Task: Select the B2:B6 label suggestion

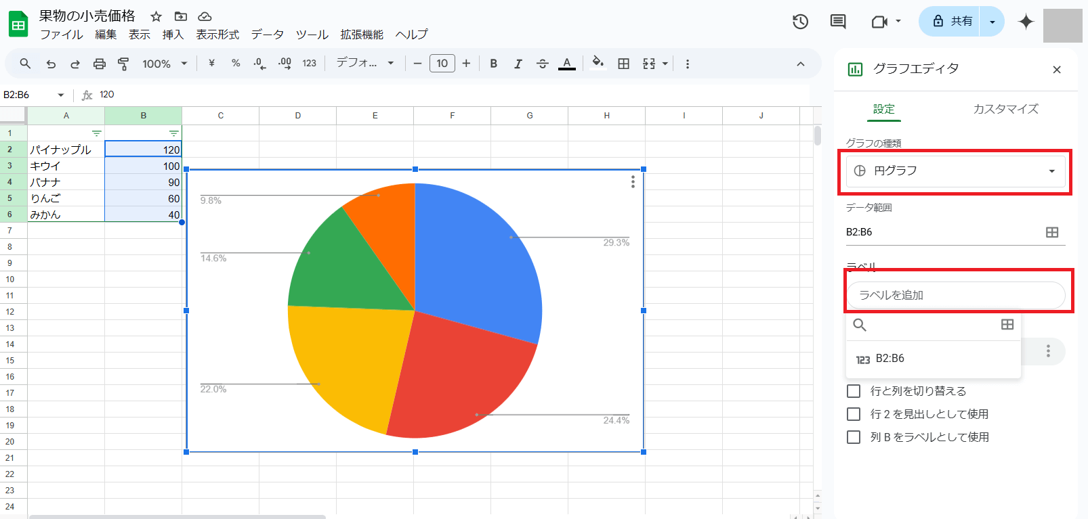Action: (x=933, y=359)
